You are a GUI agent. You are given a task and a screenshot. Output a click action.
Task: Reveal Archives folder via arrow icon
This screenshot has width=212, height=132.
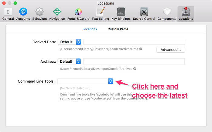135,69
